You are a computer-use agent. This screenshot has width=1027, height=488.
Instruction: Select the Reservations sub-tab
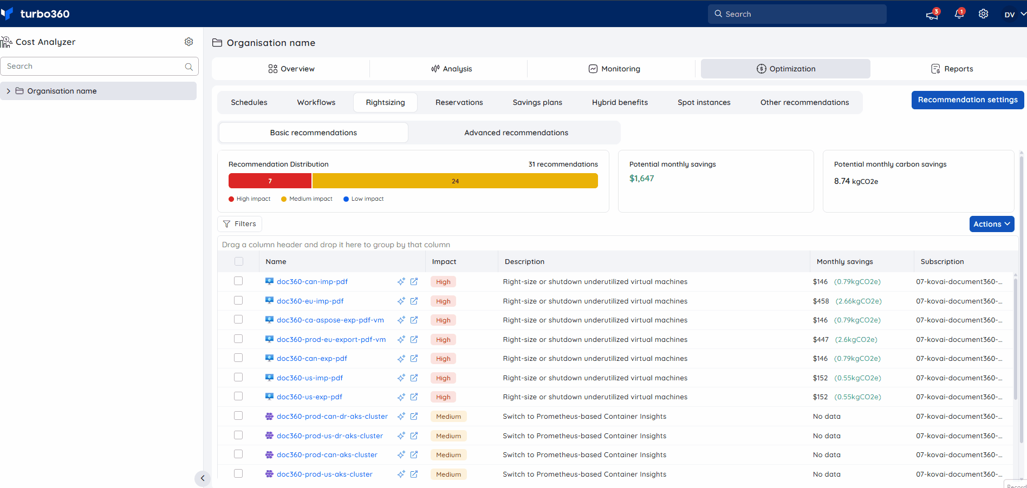click(x=459, y=102)
